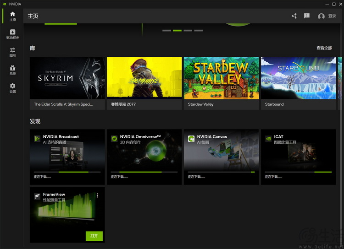The width and height of the screenshot is (344, 249).
Task: Click the 'NVIDIA Canvas' card title
Action: (x=212, y=137)
